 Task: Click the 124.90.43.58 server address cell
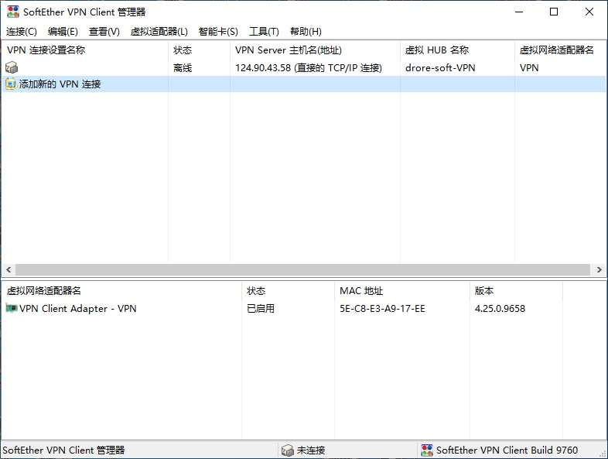(309, 68)
